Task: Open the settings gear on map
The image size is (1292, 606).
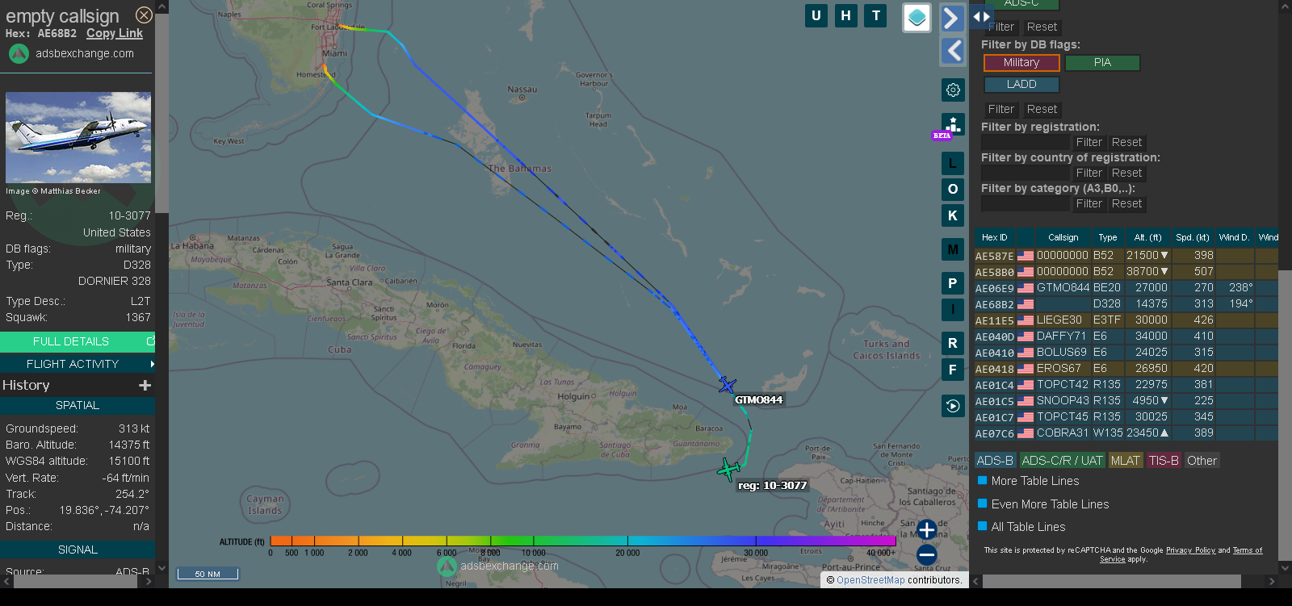Action: [953, 90]
